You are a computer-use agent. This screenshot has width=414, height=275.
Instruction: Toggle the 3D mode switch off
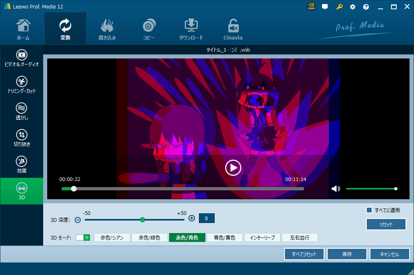[x=83, y=237]
